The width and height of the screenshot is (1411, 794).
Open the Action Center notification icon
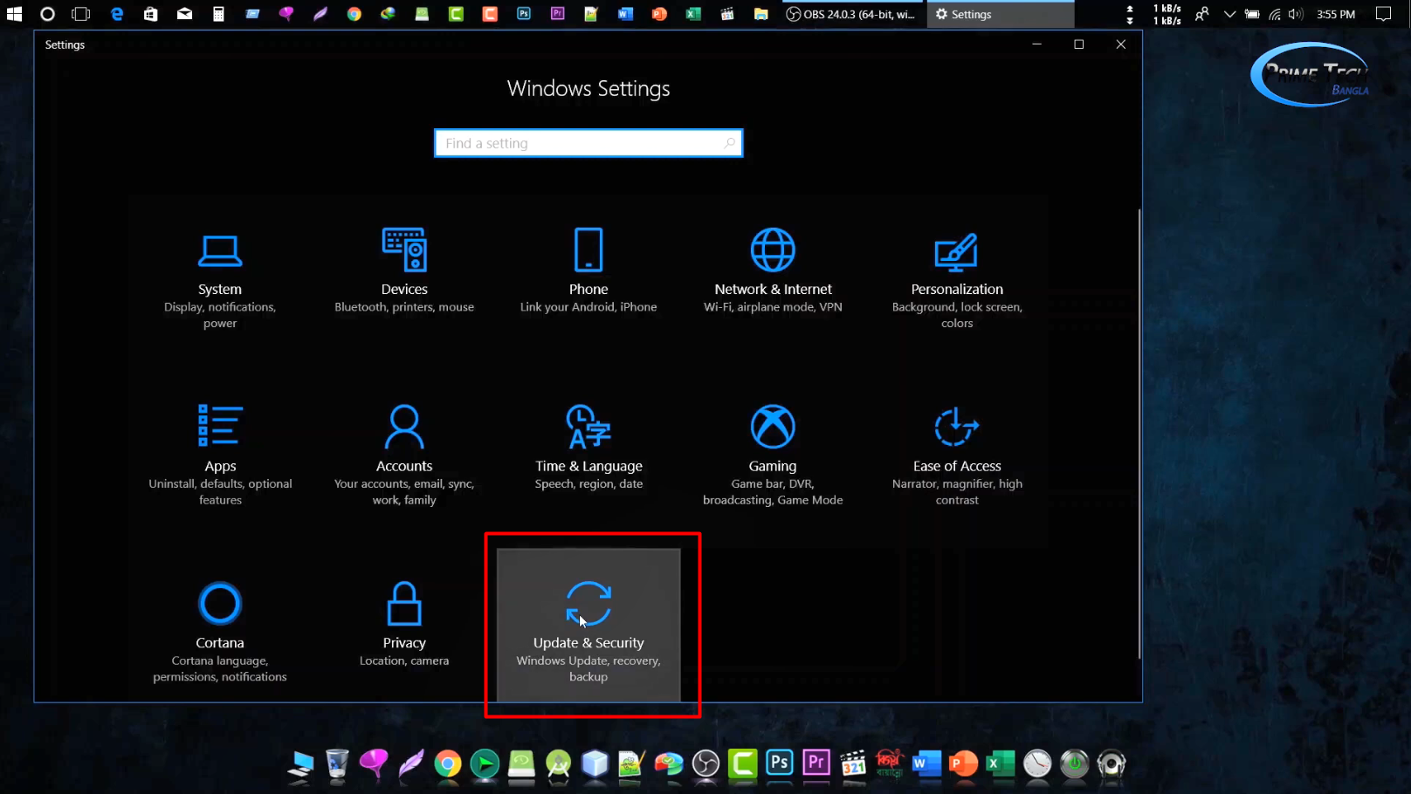click(x=1383, y=14)
